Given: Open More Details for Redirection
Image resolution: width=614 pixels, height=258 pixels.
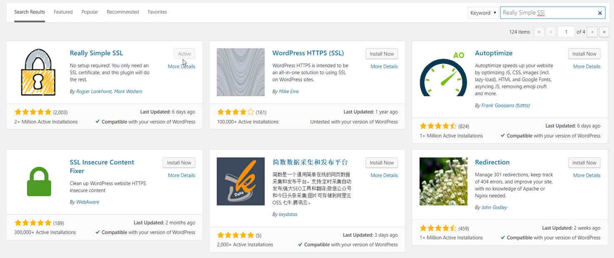Looking at the screenshot, I should (587, 176).
